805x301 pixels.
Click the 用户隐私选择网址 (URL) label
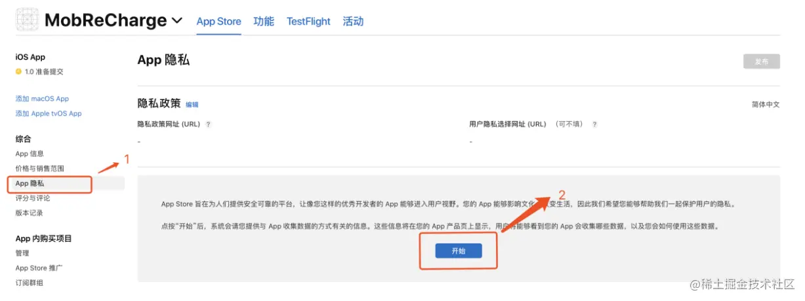tap(508, 124)
